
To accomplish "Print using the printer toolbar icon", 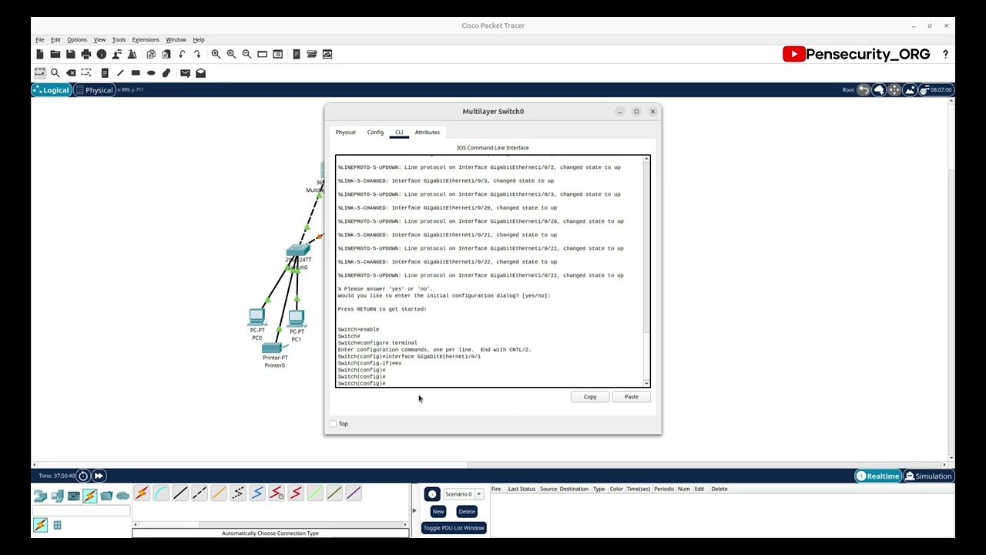I will click(x=86, y=54).
